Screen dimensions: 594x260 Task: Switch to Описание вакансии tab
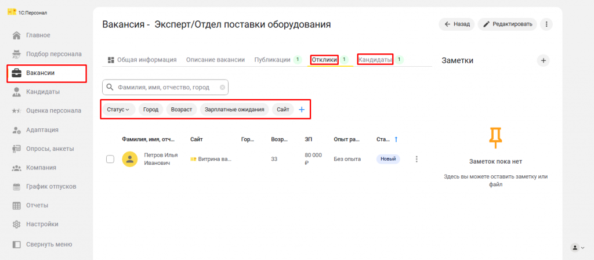215,60
